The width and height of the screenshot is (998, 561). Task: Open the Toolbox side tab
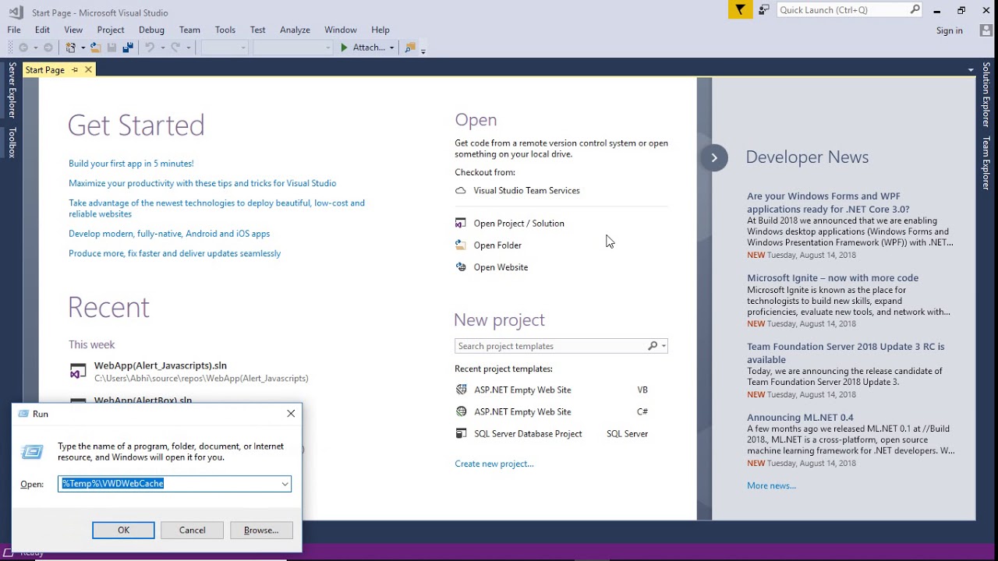[x=12, y=143]
